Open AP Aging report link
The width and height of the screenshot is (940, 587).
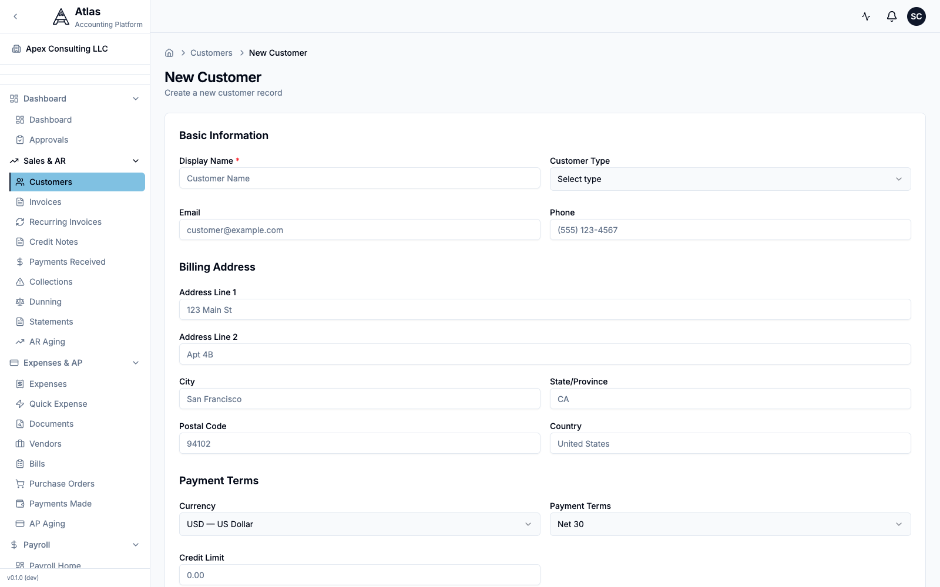tap(78, 524)
